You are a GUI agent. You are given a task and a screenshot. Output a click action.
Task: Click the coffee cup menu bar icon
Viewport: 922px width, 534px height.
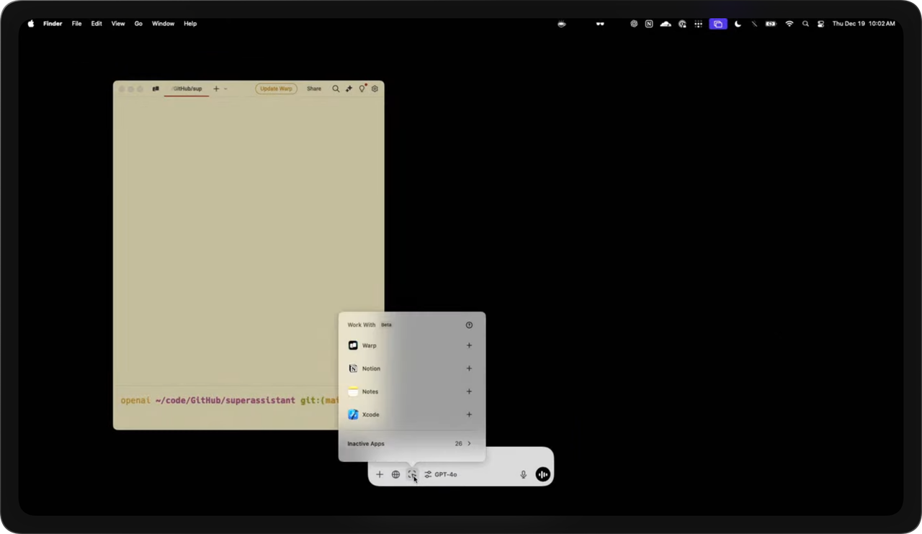562,24
